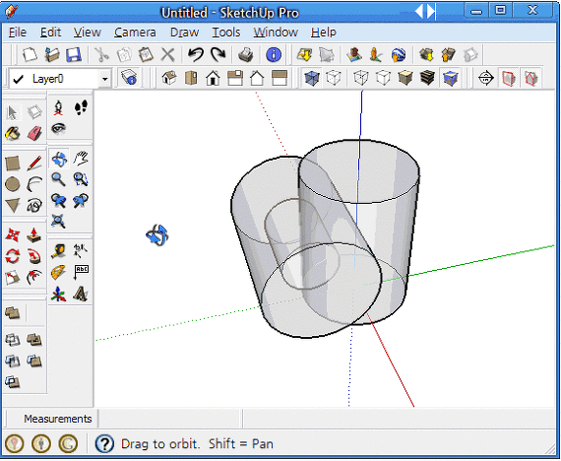
Task: Select the Tape Measure tool
Action: tap(58, 251)
